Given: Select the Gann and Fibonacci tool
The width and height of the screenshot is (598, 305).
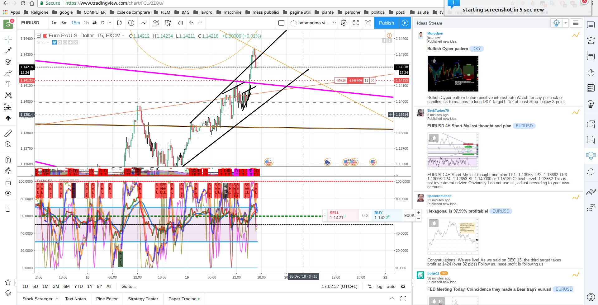Looking at the screenshot, I should pyautogui.click(x=8, y=62).
